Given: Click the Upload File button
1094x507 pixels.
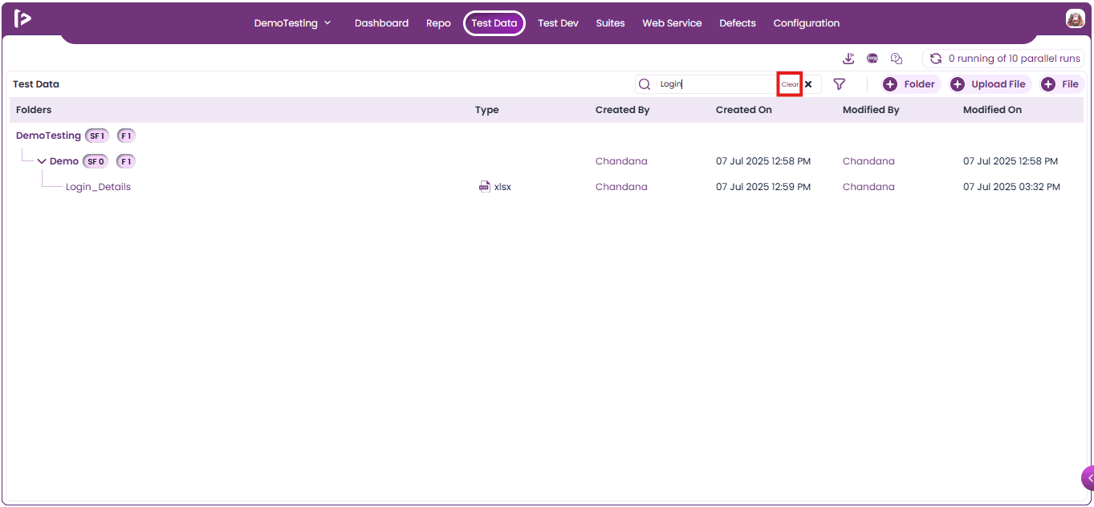Looking at the screenshot, I should pos(990,84).
